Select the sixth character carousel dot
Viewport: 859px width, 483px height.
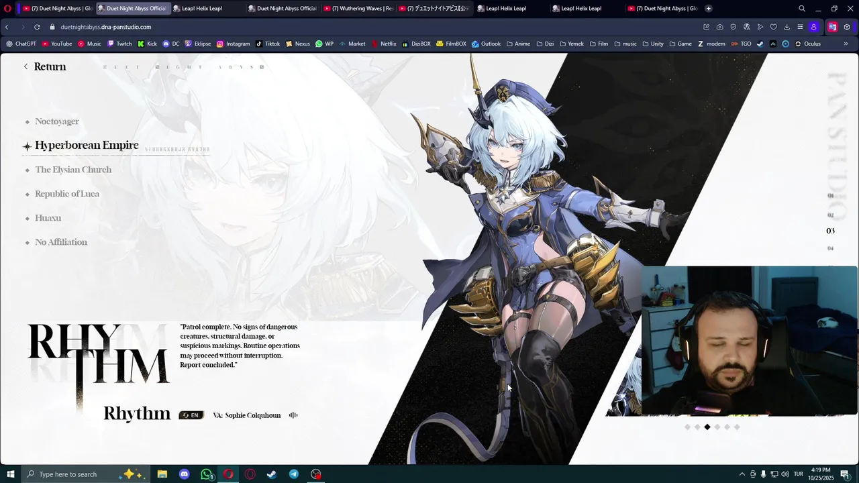click(x=737, y=427)
